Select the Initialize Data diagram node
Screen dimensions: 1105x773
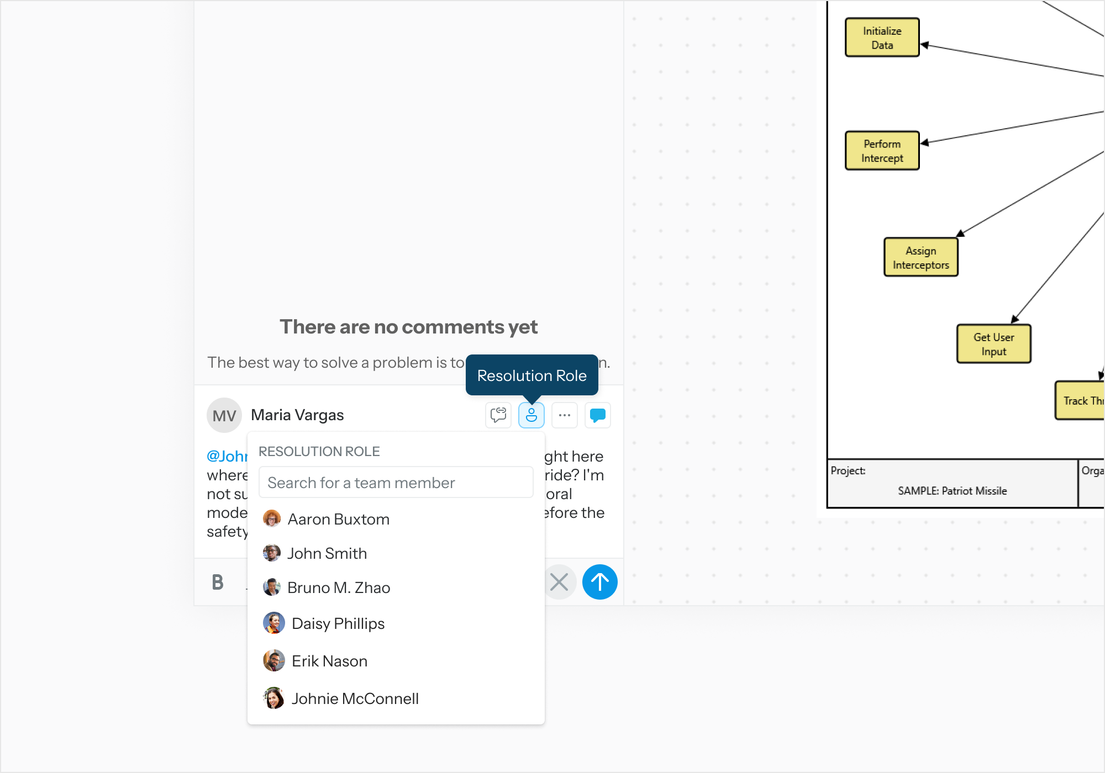pos(881,36)
